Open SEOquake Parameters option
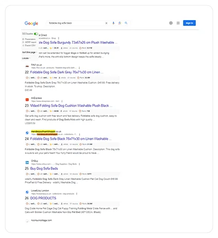The height and width of the screenshot is (238, 218). click(x=29, y=39)
